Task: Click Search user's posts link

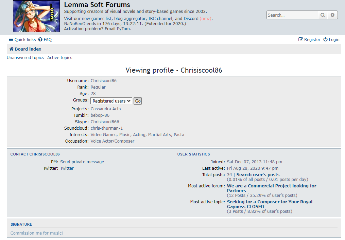Action: coord(258,175)
